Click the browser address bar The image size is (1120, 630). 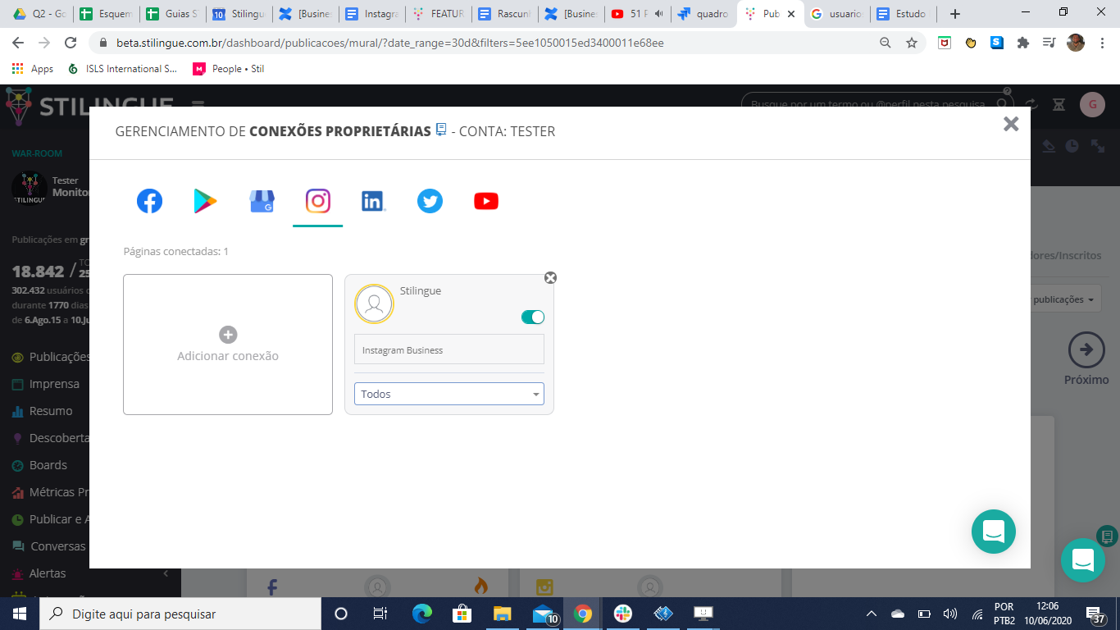[x=492, y=43]
